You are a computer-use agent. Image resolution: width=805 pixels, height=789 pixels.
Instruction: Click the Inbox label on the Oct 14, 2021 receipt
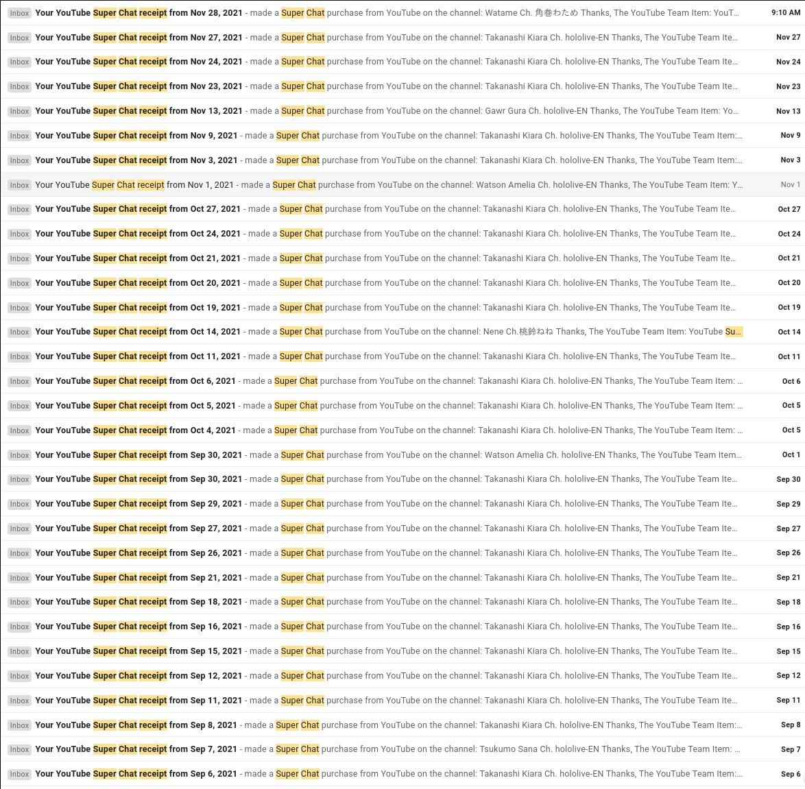[19, 332]
